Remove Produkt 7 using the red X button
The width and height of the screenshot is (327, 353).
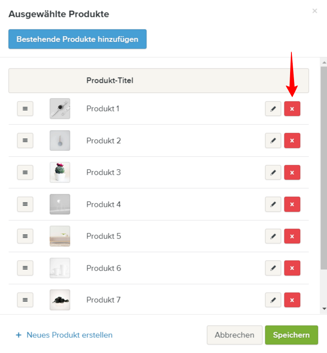[x=292, y=300]
